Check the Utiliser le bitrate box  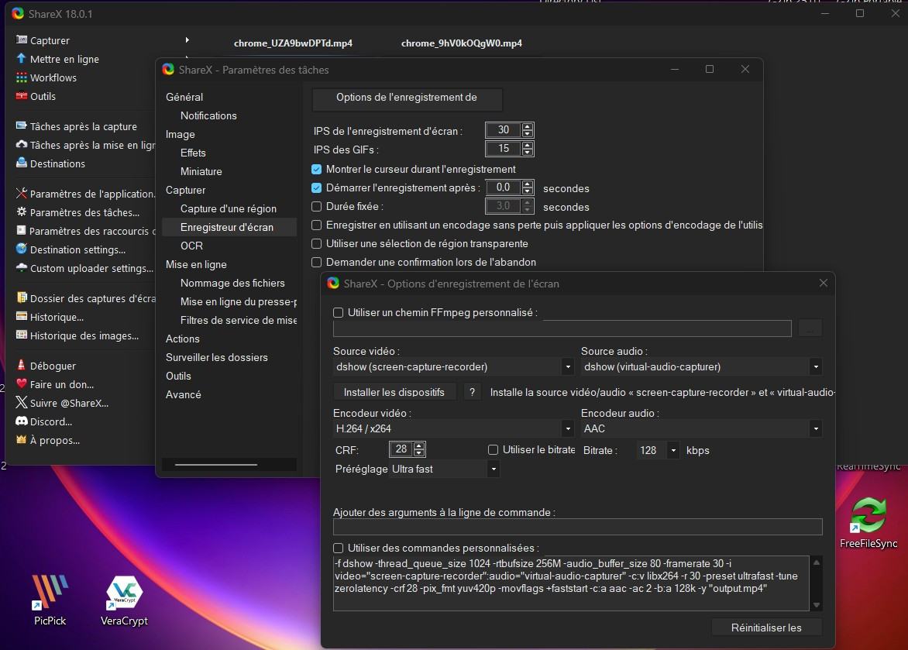pyautogui.click(x=494, y=449)
